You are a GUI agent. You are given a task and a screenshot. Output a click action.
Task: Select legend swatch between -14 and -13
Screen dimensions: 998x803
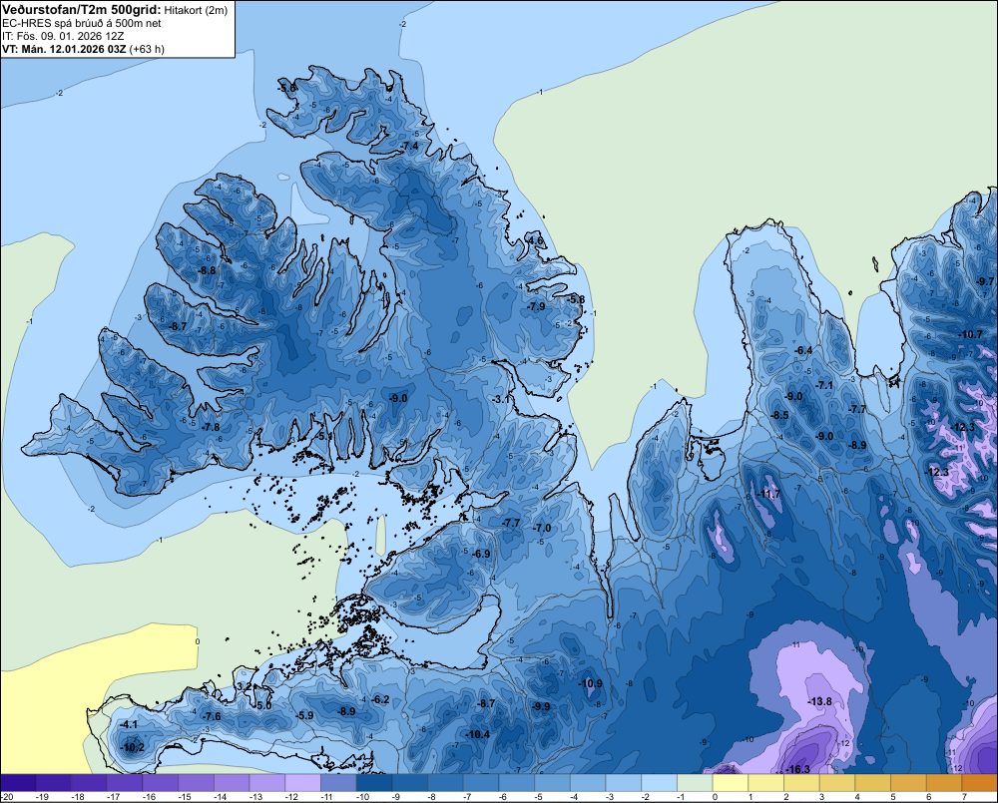[232, 783]
